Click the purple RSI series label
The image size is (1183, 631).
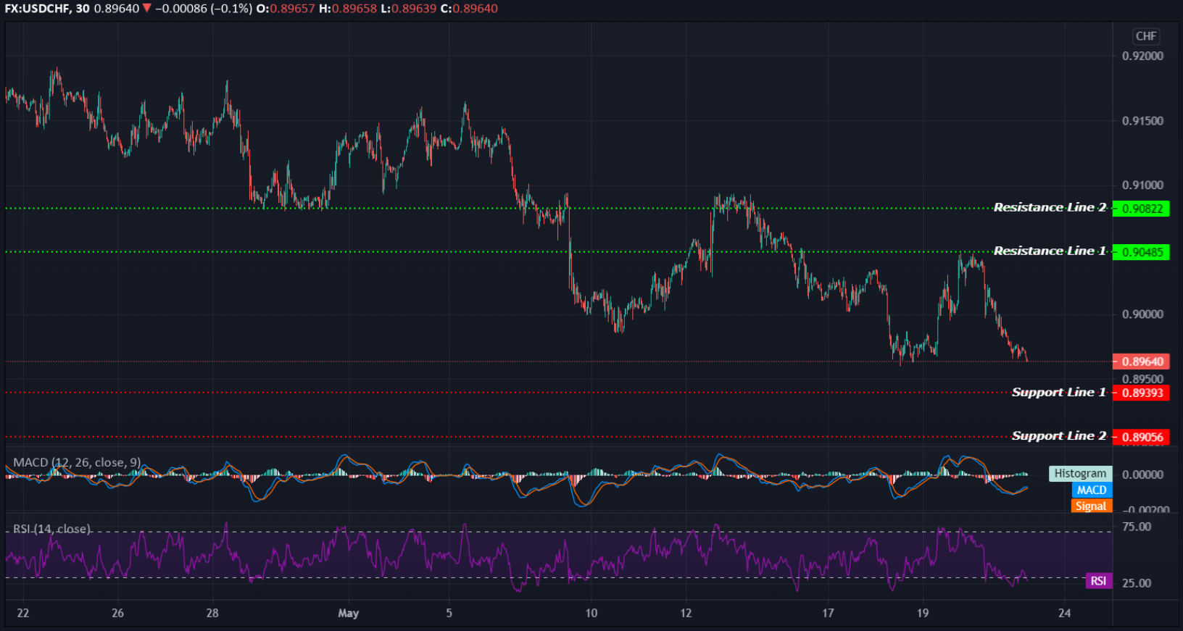pyautogui.click(x=1098, y=581)
